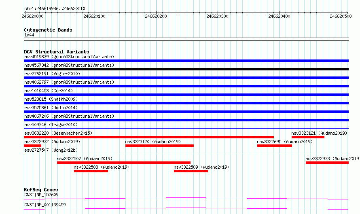360x214 pixels.
Task: Open variant nsv1010453 (Coe2014)
Action: coord(49,91)
